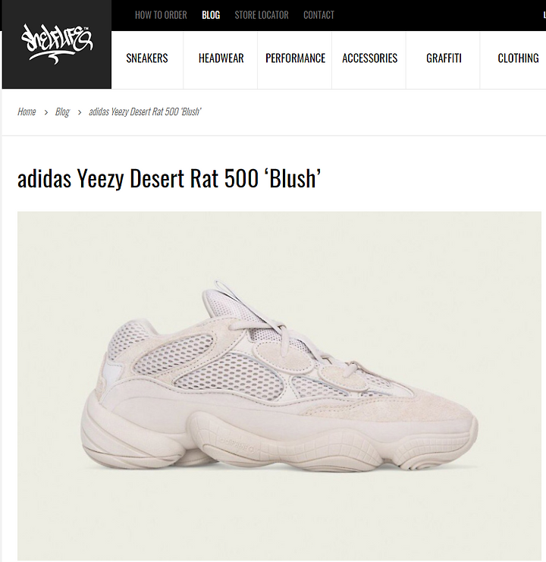Click the Blog breadcrumb link

tap(62, 111)
